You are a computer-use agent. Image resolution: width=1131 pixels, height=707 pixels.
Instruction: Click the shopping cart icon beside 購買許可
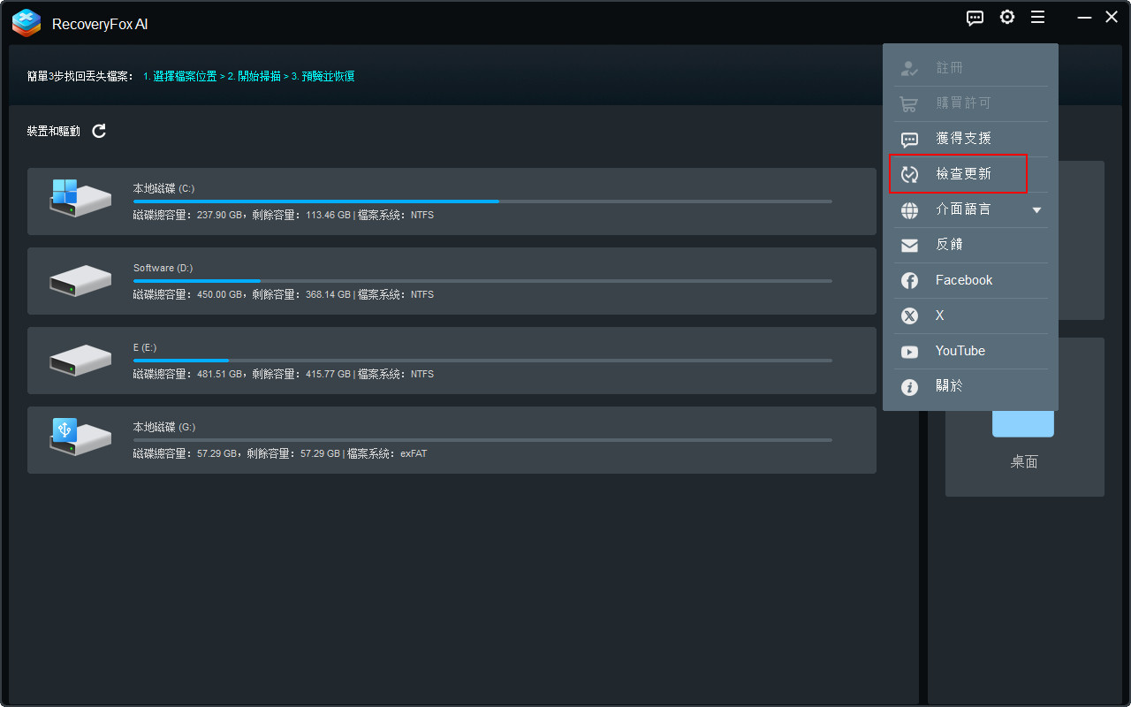(x=909, y=103)
